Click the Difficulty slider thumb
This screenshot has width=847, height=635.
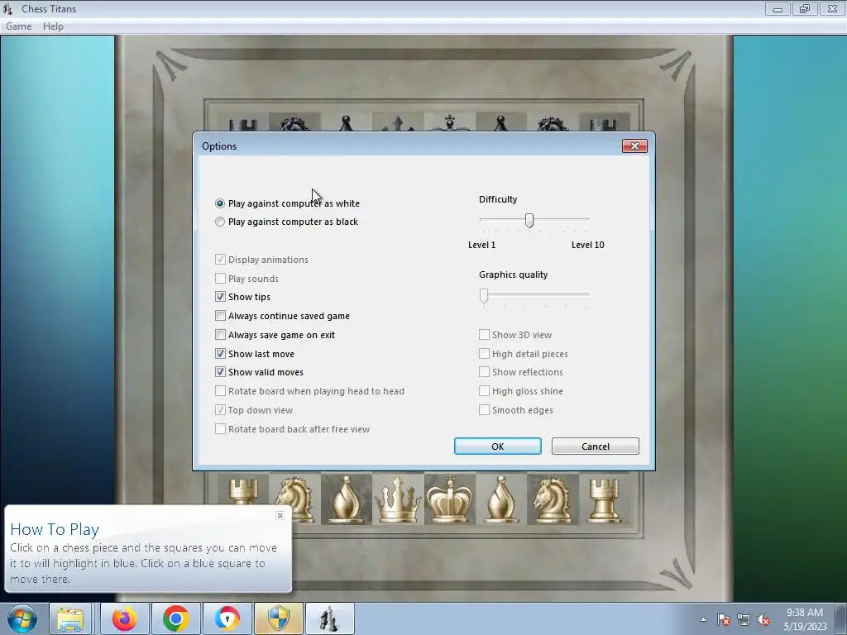(x=529, y=220)
